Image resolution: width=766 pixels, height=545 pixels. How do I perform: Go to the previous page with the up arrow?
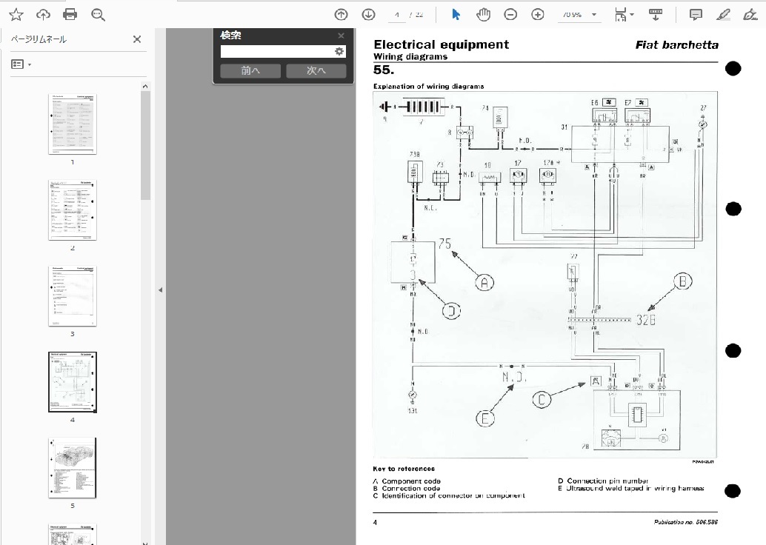click(x=341, y=15)
